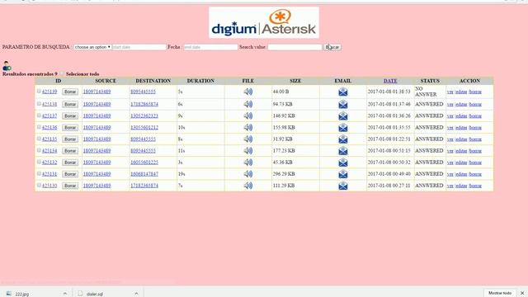Play the audio file for call 425135
The height and width of the screenshot is (297, 528).
point(248,139)
